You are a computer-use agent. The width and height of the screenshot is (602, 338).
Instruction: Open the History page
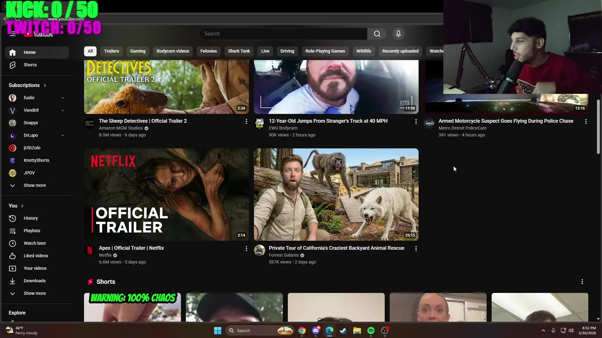pos(38,218)
